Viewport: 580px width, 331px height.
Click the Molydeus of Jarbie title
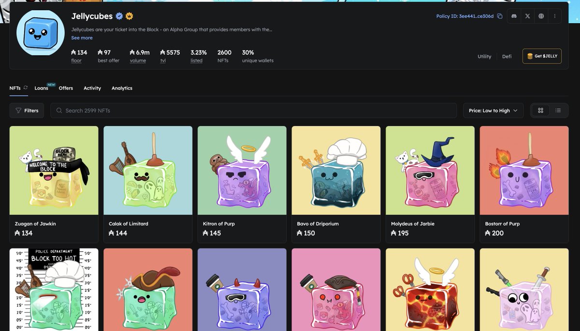tap(413, 224)
